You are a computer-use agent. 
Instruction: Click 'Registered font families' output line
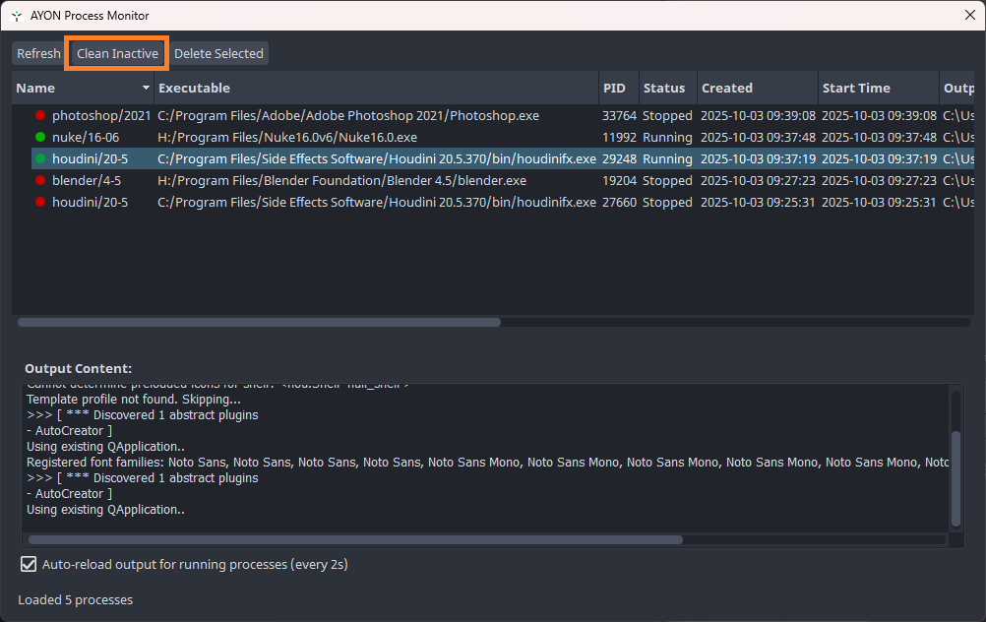pyautogui.click(x=487, y=463)
